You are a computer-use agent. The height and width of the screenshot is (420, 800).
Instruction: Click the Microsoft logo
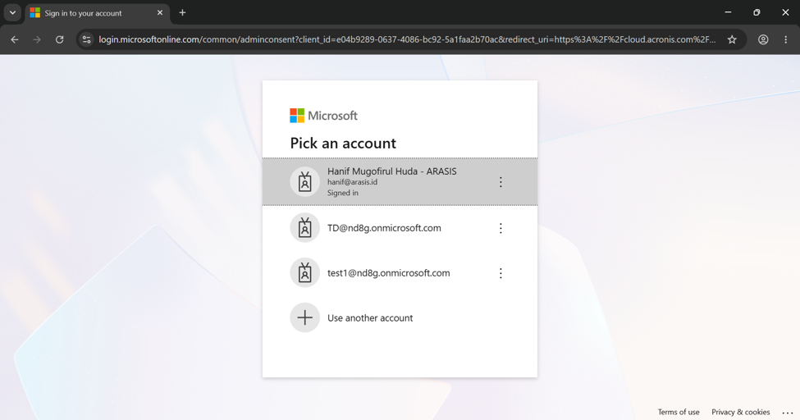323,116
